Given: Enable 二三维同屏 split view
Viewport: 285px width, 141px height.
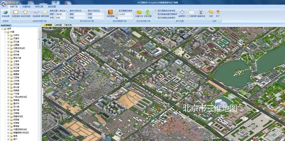Looking at the screenshot, I should click(x=192, y=14).
